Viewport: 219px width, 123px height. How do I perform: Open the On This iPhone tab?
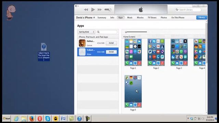click(178, 17)
